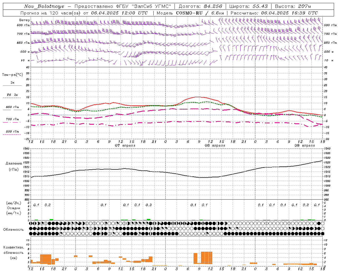
Task: Click the 0.3 precipitation value
Action: coord(149,205)
